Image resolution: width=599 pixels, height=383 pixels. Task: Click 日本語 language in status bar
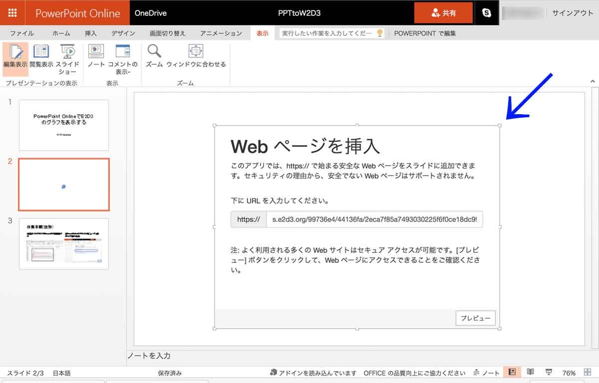pyautogui.click(x=62, y=373)
